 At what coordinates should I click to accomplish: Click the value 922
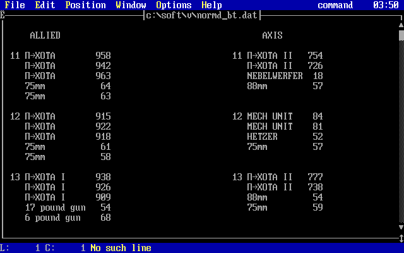tap(103, 126)
